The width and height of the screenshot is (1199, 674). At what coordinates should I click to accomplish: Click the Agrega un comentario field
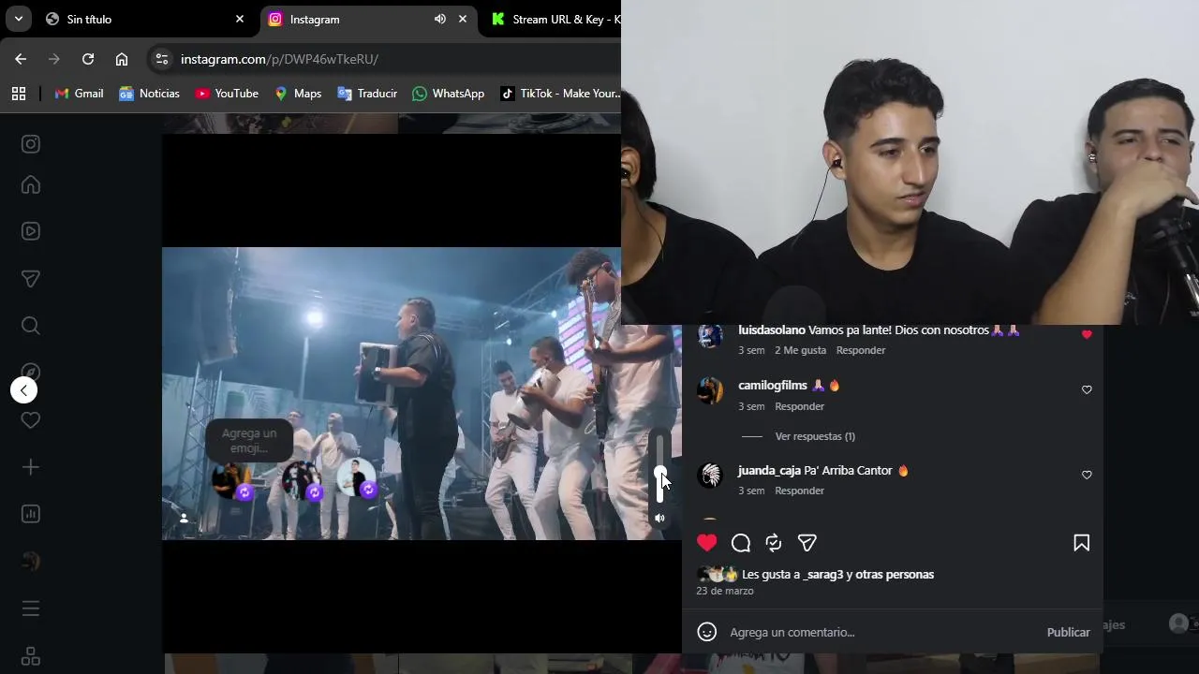click(881, 633)
